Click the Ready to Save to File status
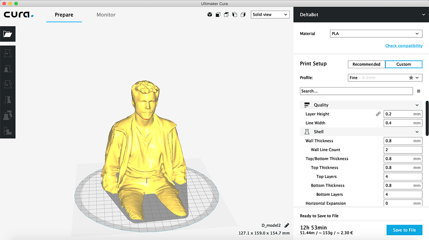Screen dimensions: 429x240 pyautogui.click(x=319, y=216)
